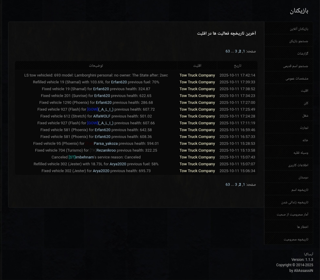Click the Rezanikroo player name
320x280 pixels.
point(106,151)
